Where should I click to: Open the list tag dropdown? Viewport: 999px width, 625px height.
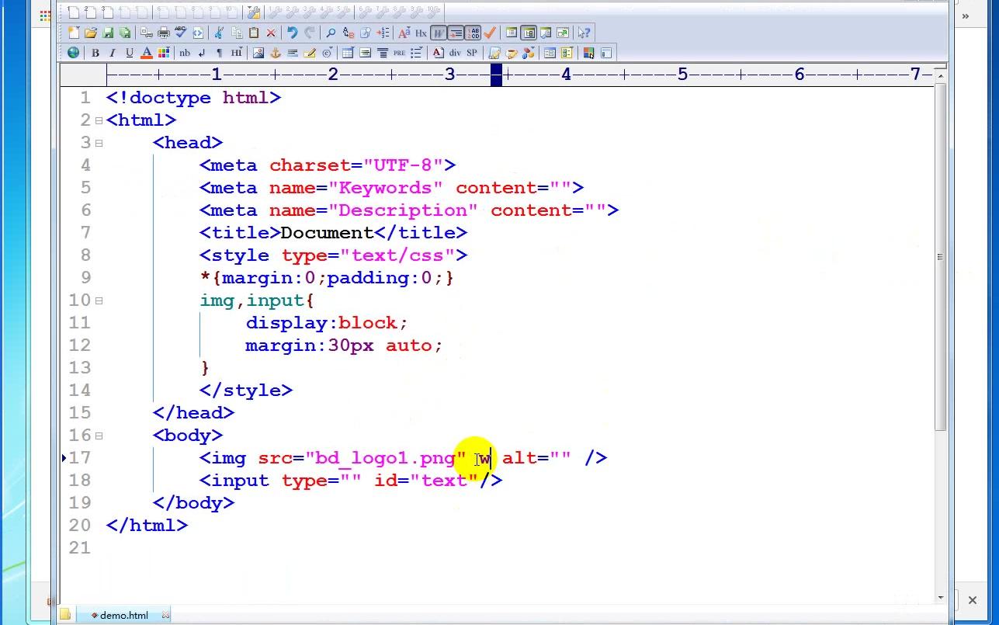(x=417, y=53)
